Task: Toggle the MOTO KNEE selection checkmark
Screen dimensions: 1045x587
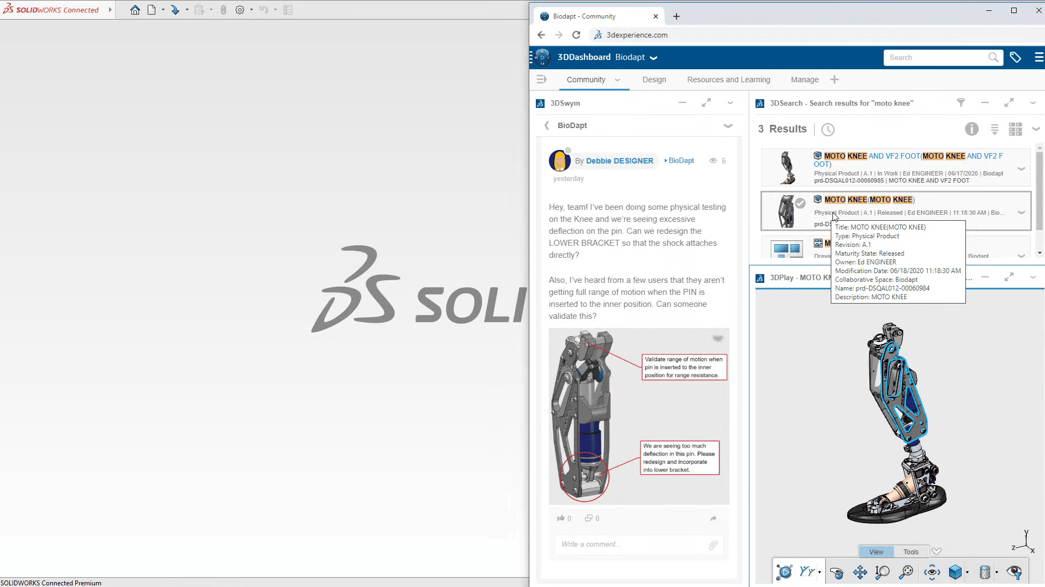Action: click(x=800, y=203)
